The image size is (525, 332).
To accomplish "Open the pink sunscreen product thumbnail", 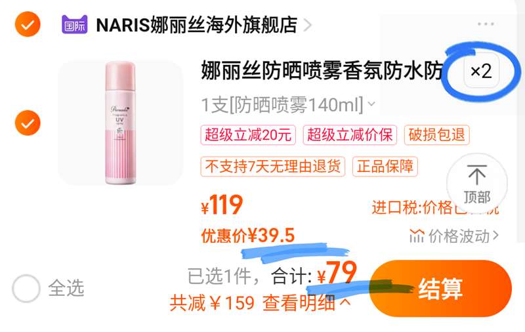I will (120, 123).
